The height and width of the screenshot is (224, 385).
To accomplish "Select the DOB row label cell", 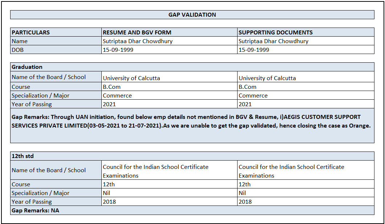I will [18, 50].
